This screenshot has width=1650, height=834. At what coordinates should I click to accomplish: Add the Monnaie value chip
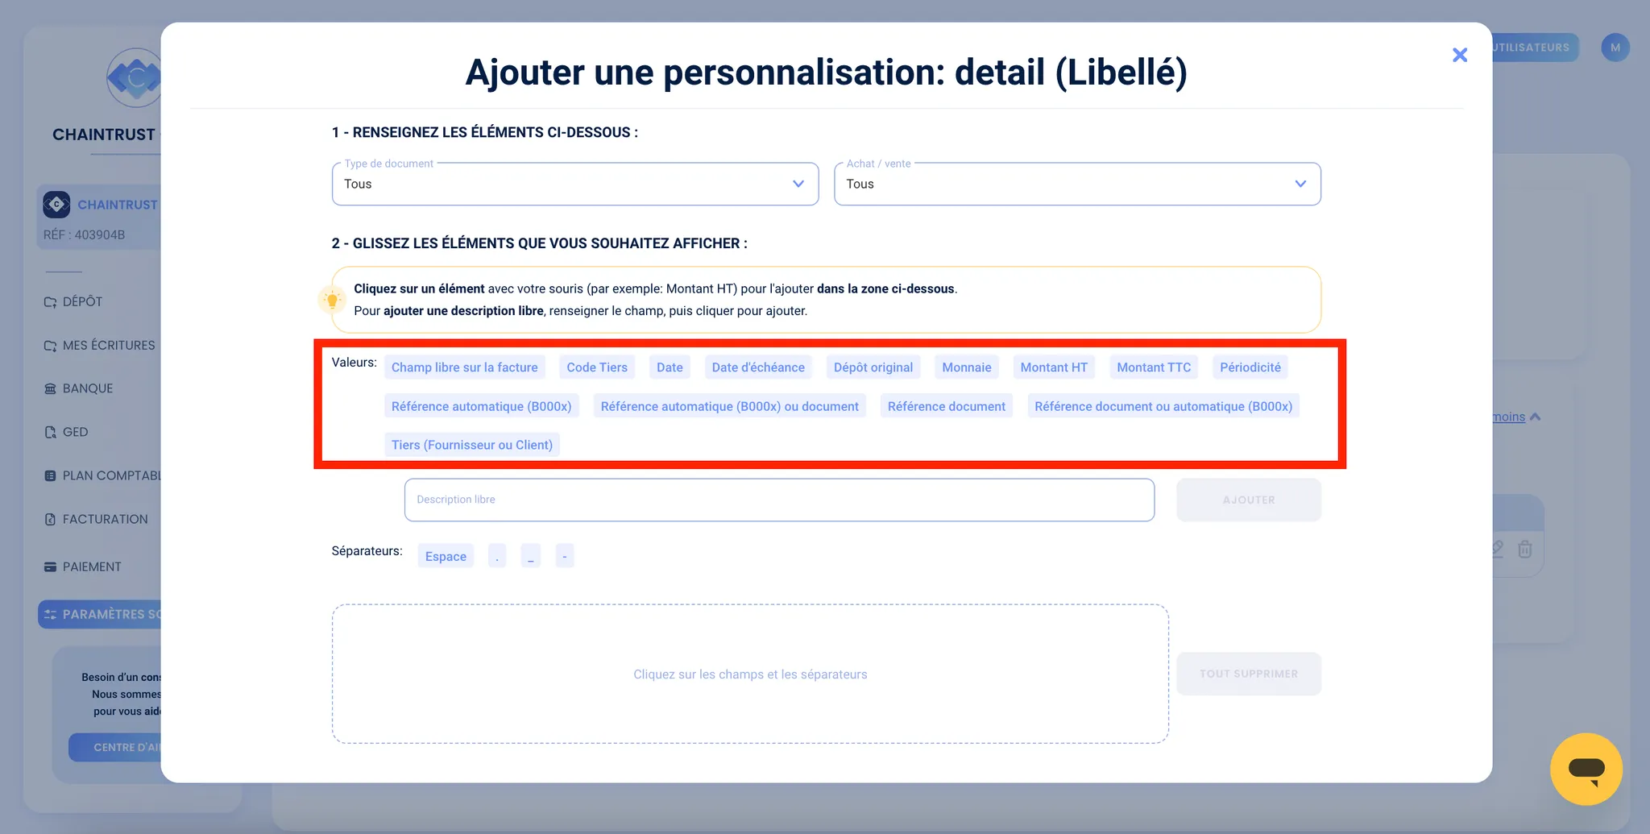tap(967, 367)
